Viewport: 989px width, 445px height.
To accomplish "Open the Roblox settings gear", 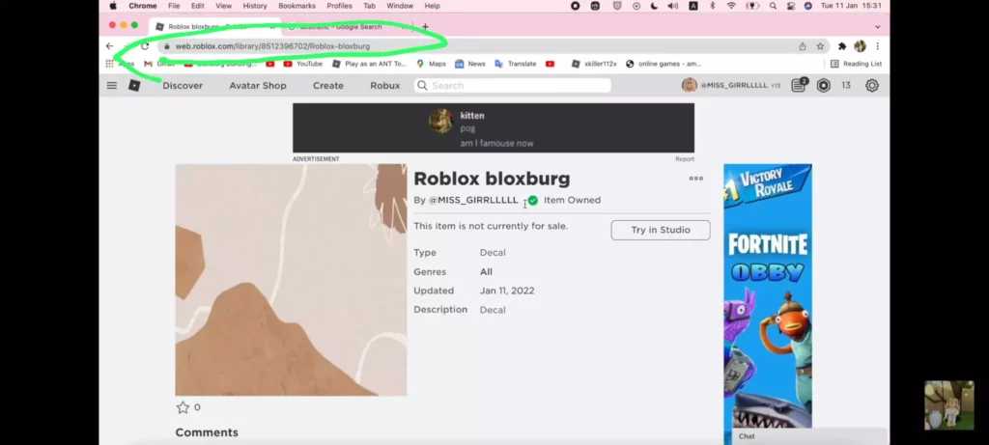I will [872, 85].
